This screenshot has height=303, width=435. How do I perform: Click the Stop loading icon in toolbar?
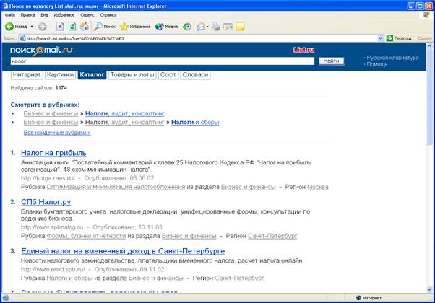tap(61, 27)
